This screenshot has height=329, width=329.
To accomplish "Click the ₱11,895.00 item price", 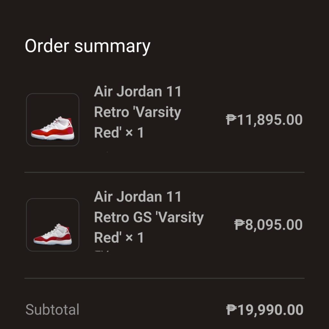I will click(264, 120).
